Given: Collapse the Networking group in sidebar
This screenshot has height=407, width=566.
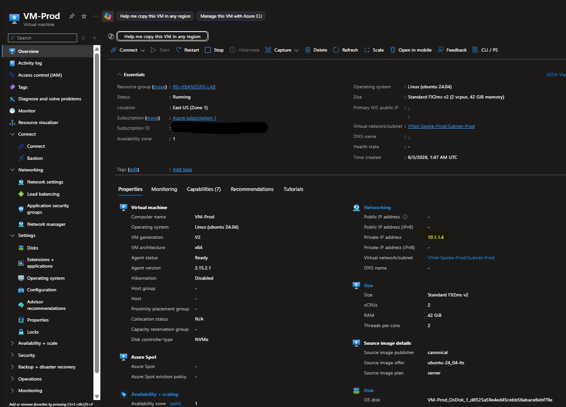Looking at the screenshot, I should [x=13, y=170].
